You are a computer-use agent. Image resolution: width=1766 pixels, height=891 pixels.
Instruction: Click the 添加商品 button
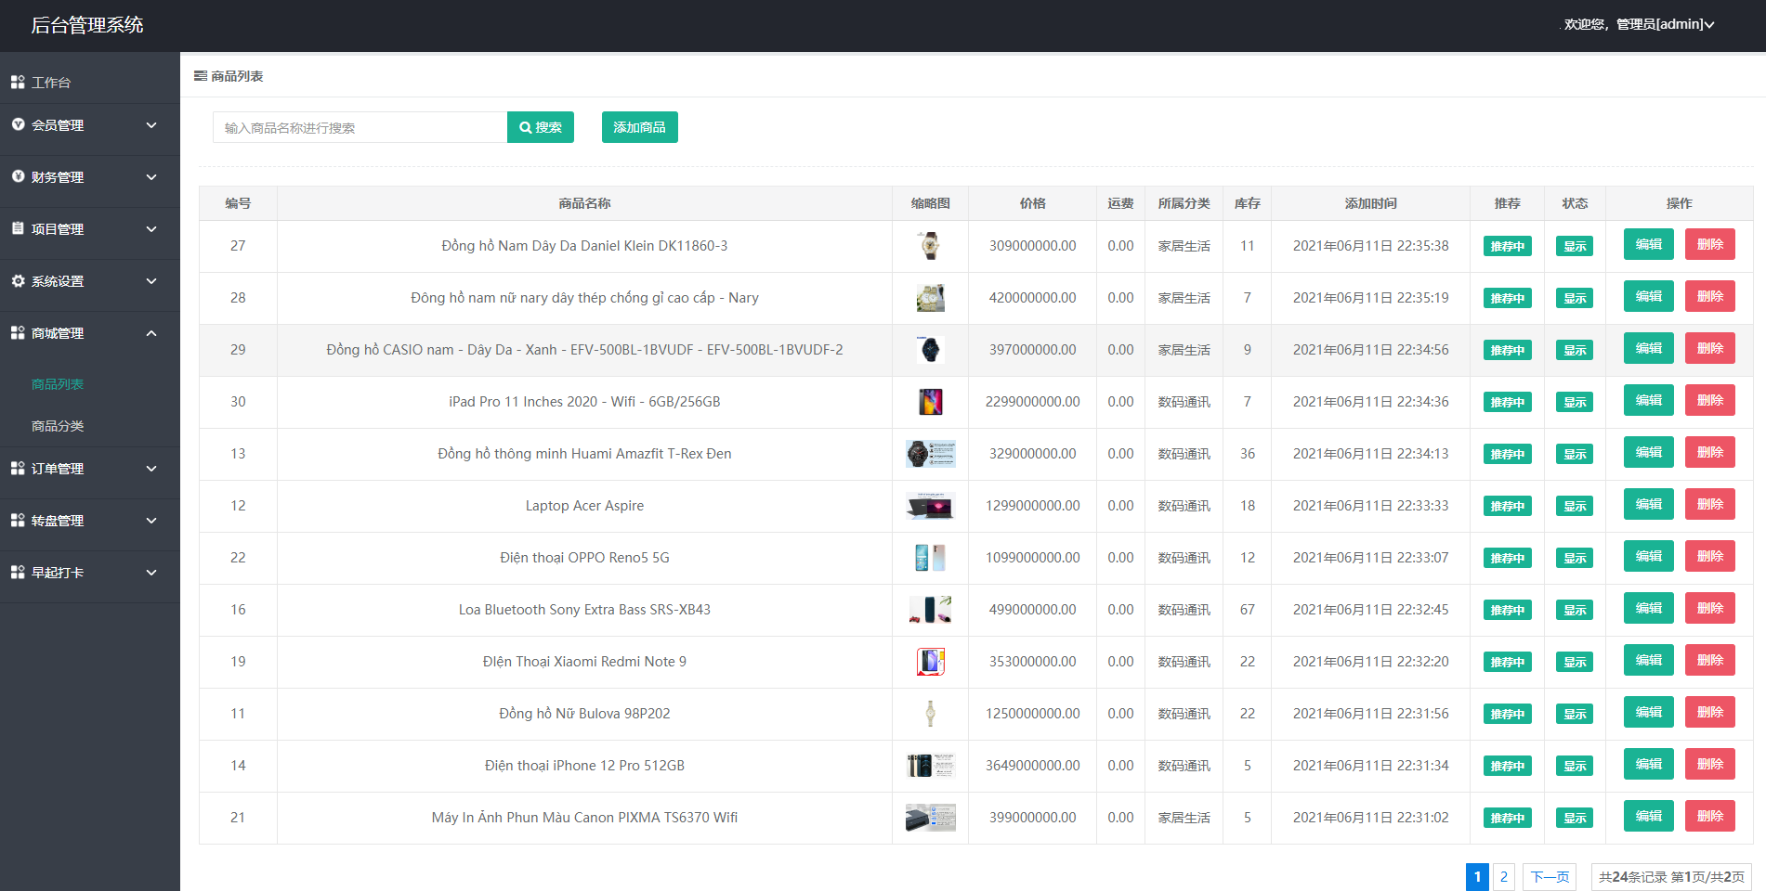(x=639, y=127)
